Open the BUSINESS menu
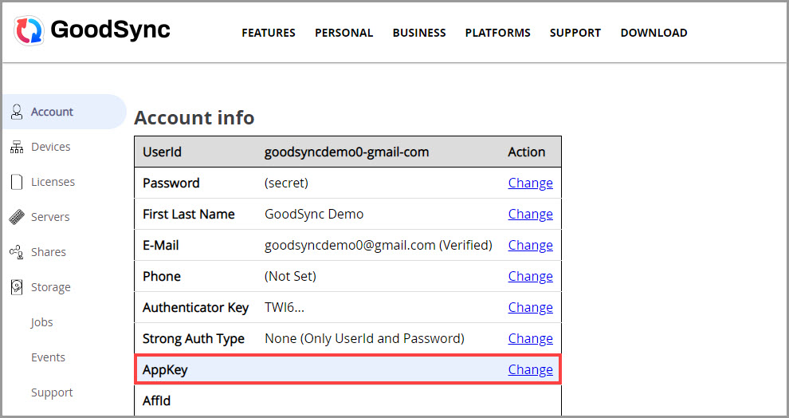The width and height of the screenshot is (789, 418). tap(419, 33)
